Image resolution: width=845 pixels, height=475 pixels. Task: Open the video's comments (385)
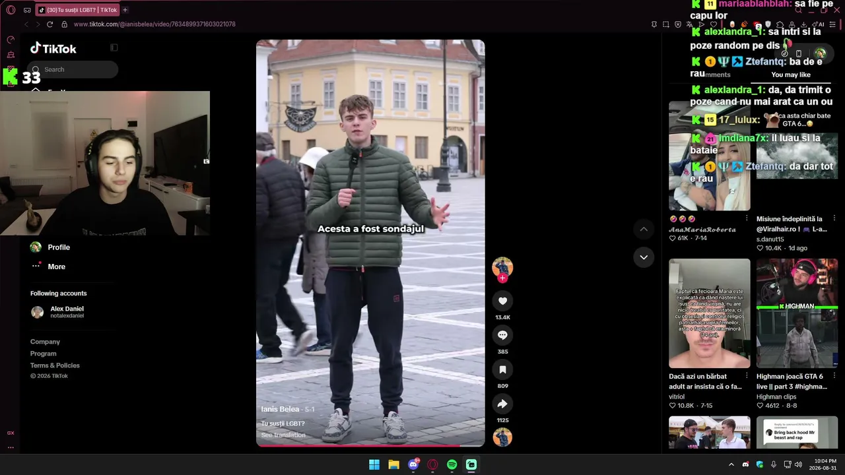pos(502,335)
